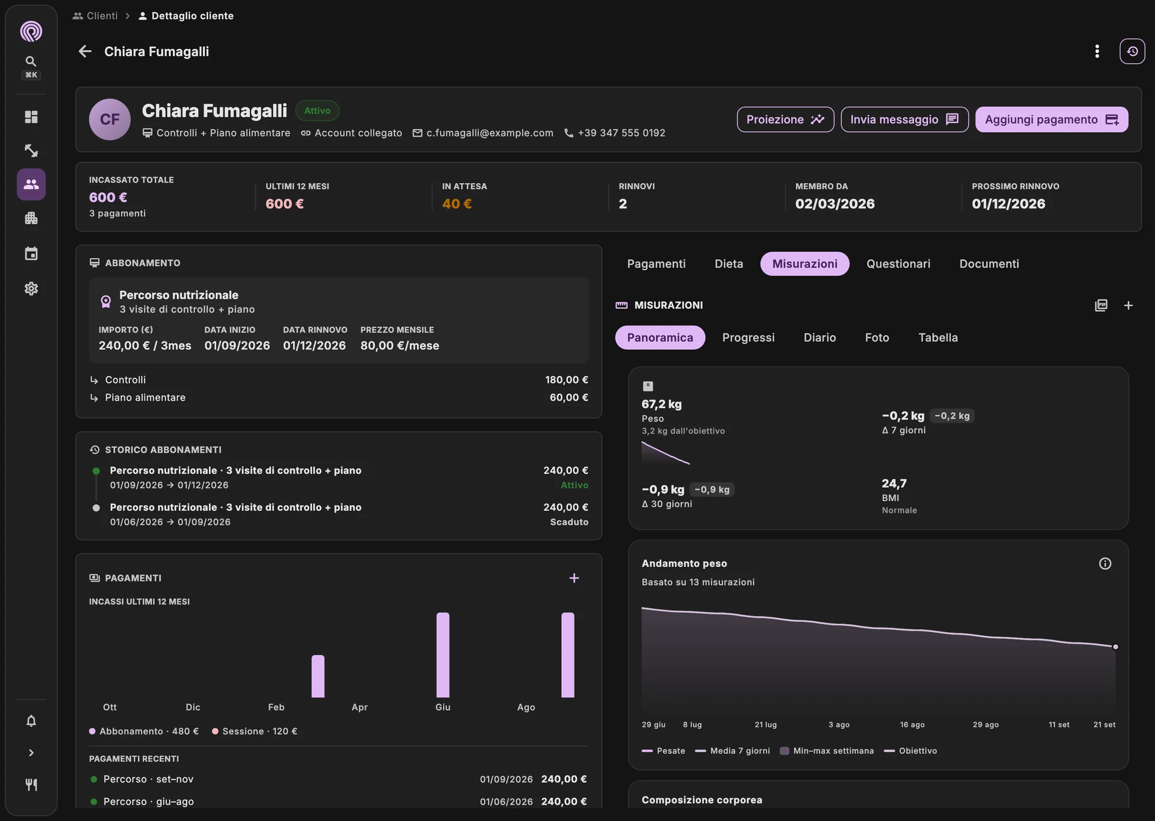The height and width of the screenshot is (821, 1155).
Task: Open the history clock button top right
Action: tap(1132, 51)
